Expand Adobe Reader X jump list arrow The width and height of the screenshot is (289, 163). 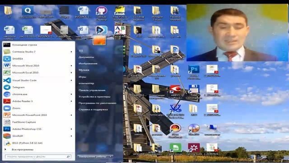71,101
